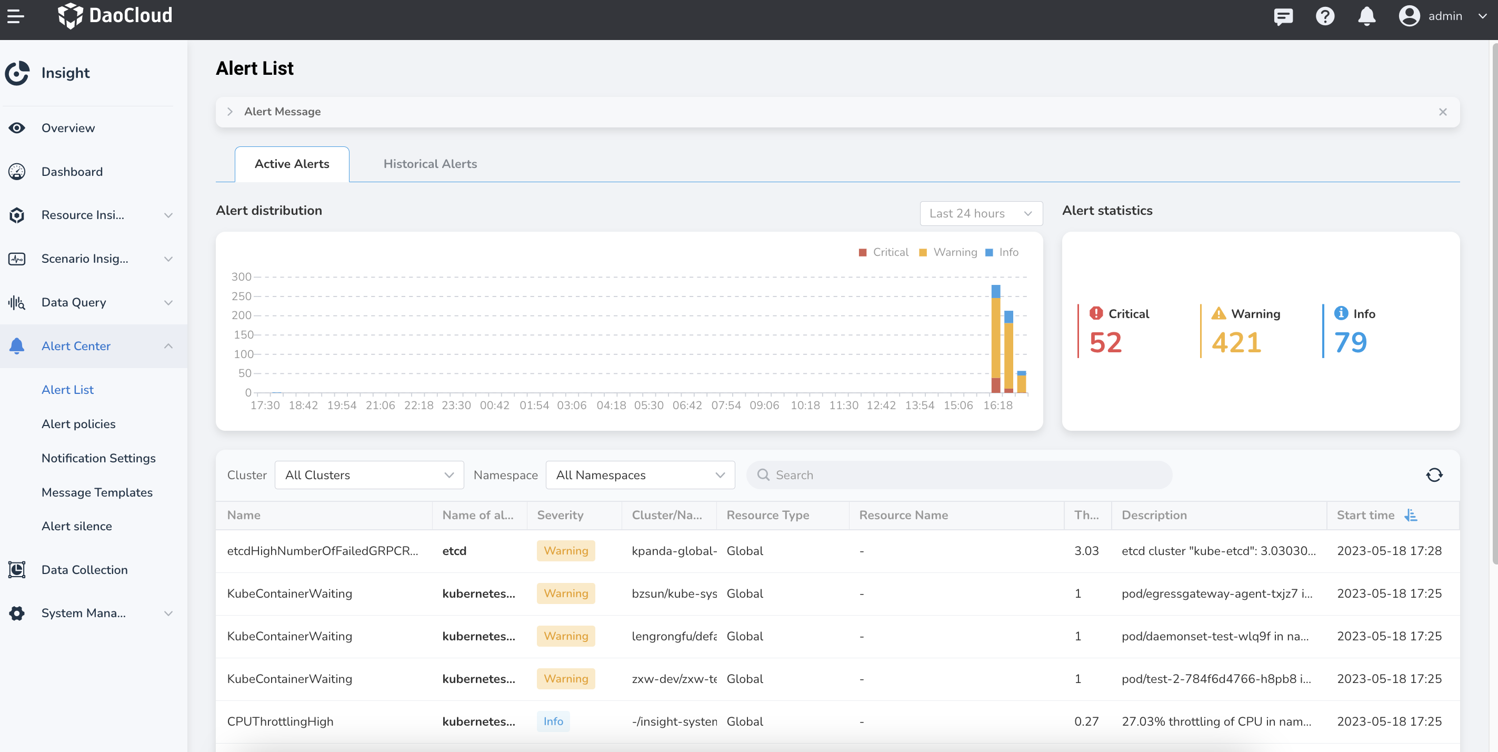The image size is (1498, 752).
Task: Click the search magnifier icon
Action: click(x=763, y=475)
